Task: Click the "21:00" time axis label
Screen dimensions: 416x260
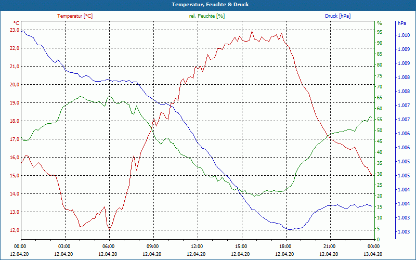Action: 330,246
